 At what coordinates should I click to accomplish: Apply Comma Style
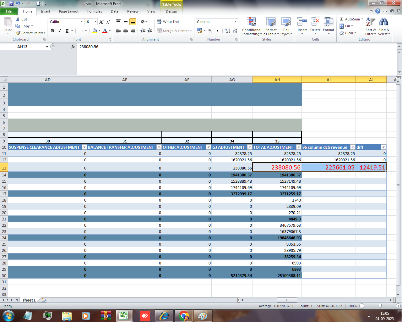217,31
